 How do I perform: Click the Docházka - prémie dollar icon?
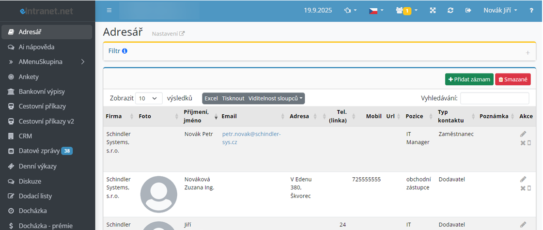(x=11, y=226)
